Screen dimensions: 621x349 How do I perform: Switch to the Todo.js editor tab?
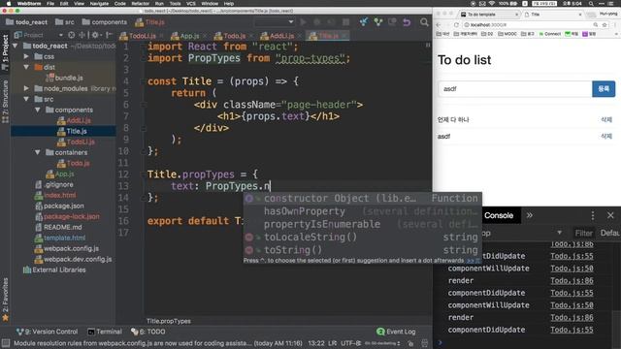point(234,36)
